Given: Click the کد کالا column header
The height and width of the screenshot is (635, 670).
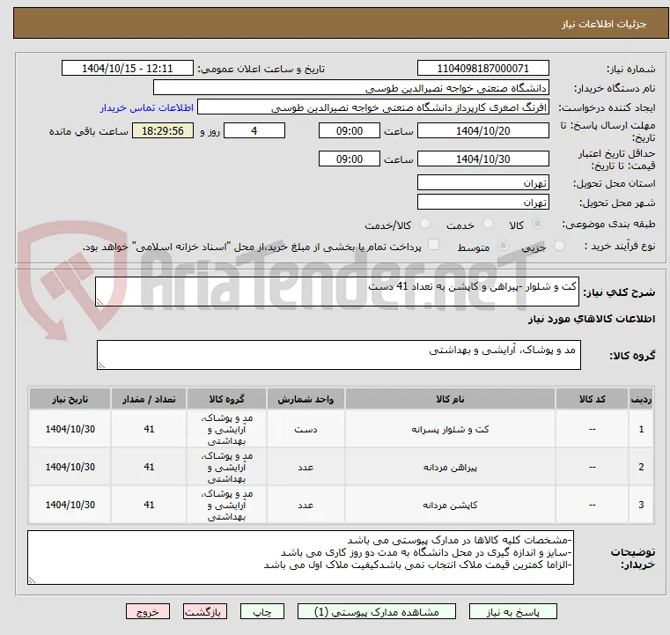Looking at the screenshot, I should [x=592, y=399].
